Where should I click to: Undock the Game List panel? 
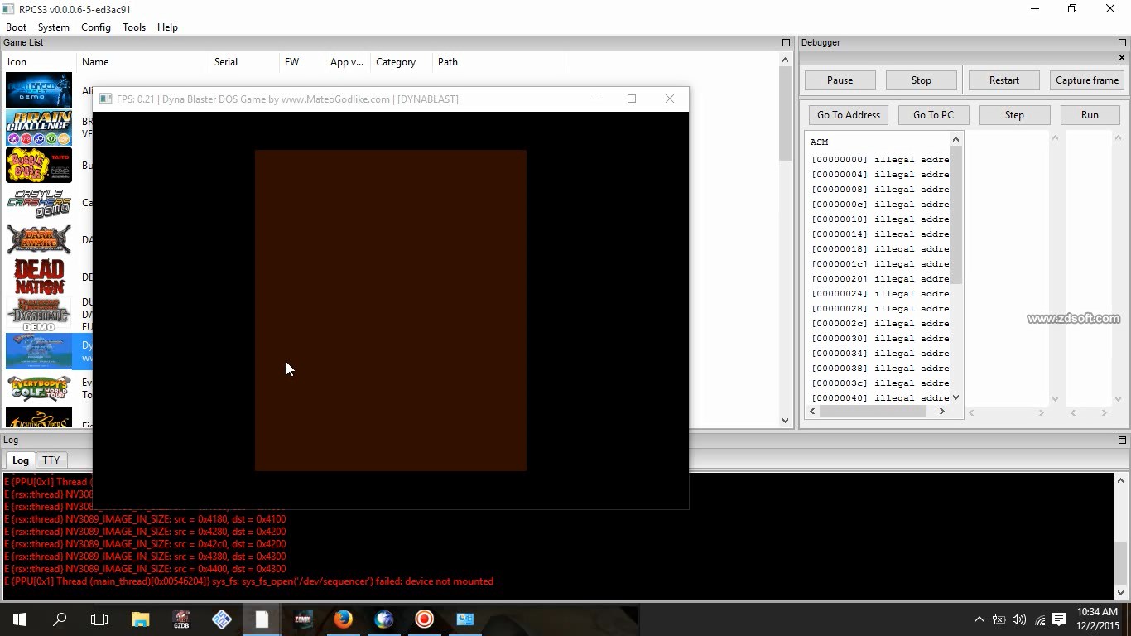pos(786,42)
